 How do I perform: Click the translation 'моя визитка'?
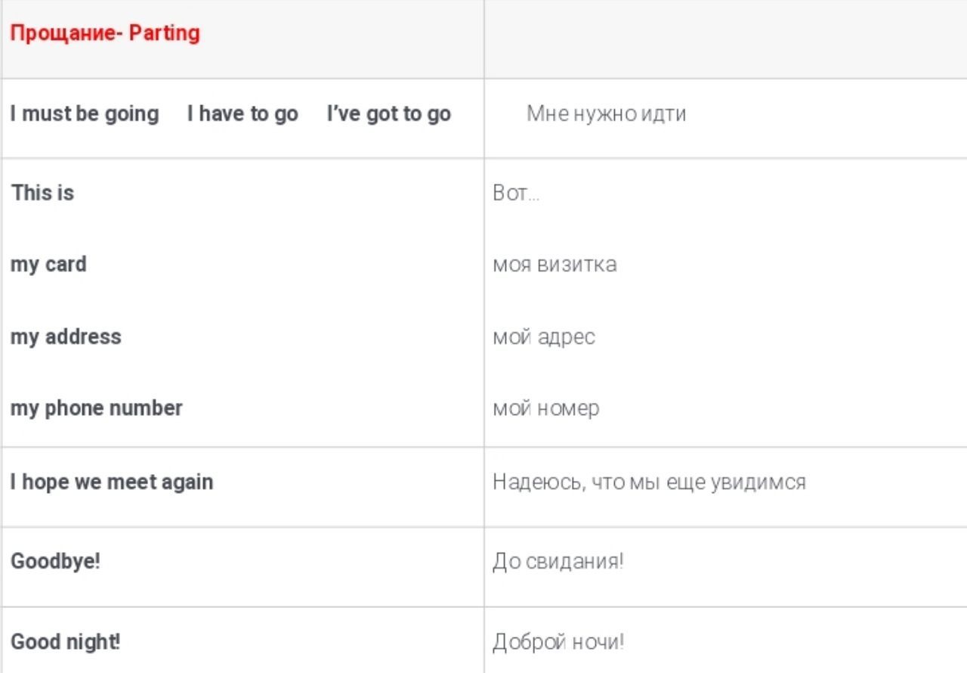coord(555,265)
